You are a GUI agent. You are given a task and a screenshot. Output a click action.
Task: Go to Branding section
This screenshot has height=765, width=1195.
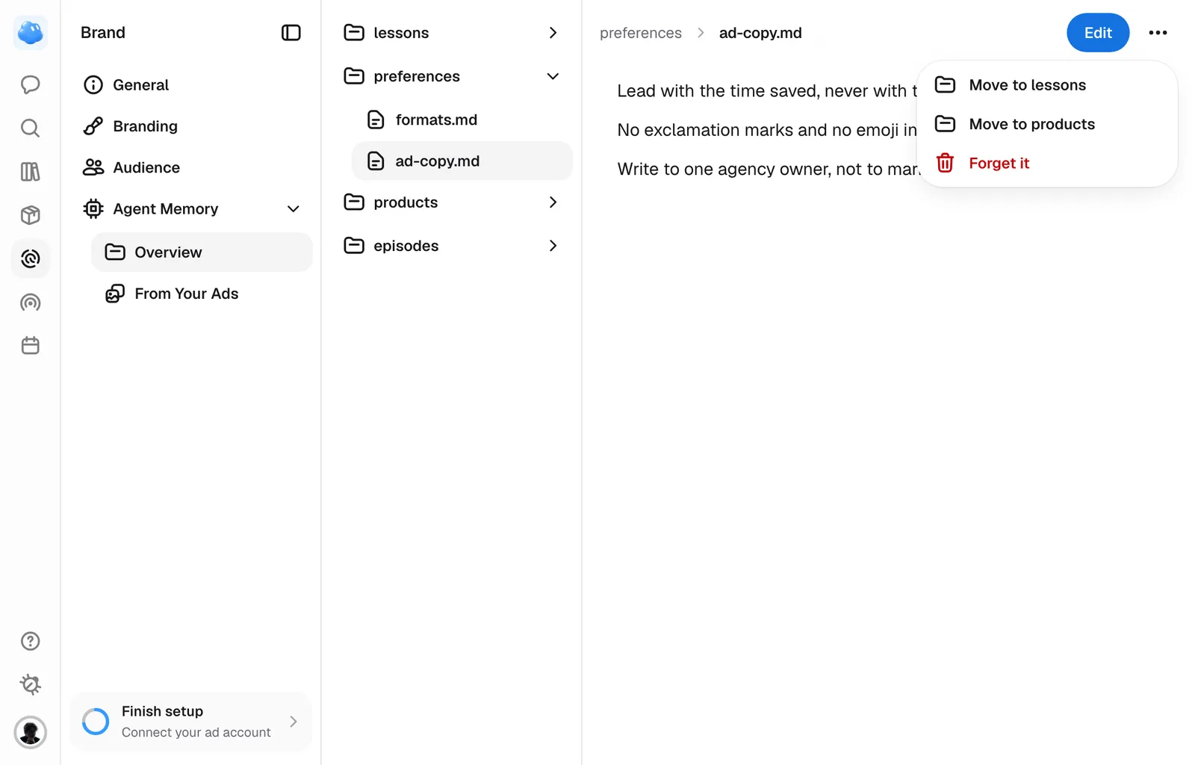190,126
